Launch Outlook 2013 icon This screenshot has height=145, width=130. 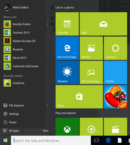tap(7, 33)
